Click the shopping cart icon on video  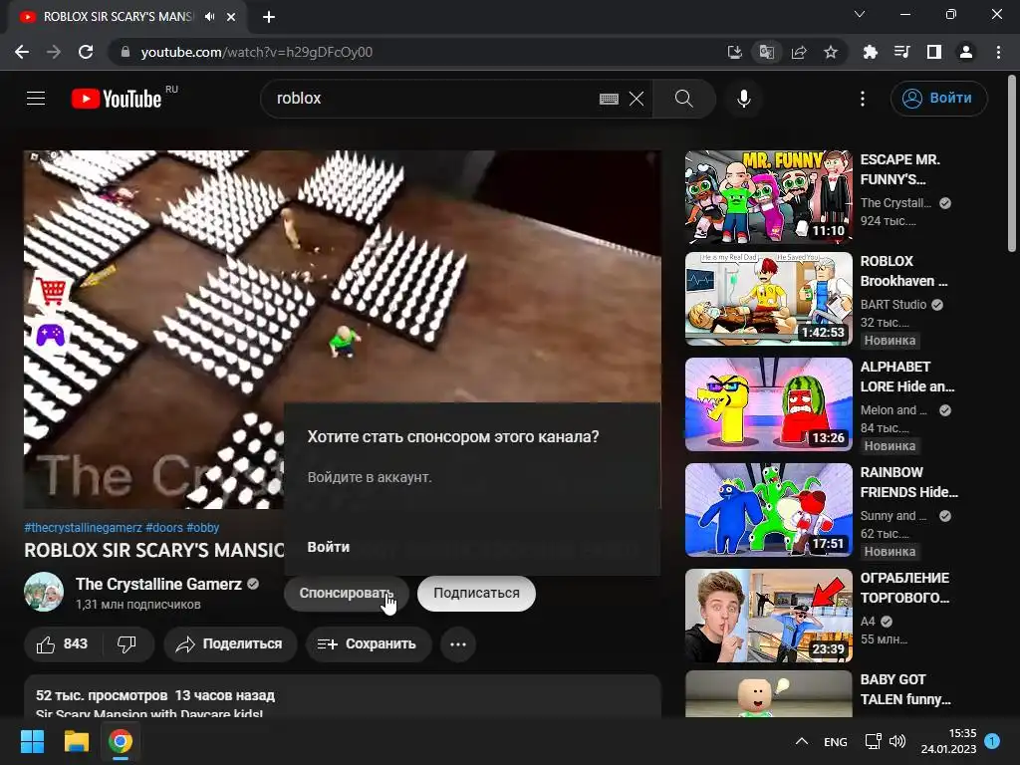pyautogui.click(x=52, y=290)
